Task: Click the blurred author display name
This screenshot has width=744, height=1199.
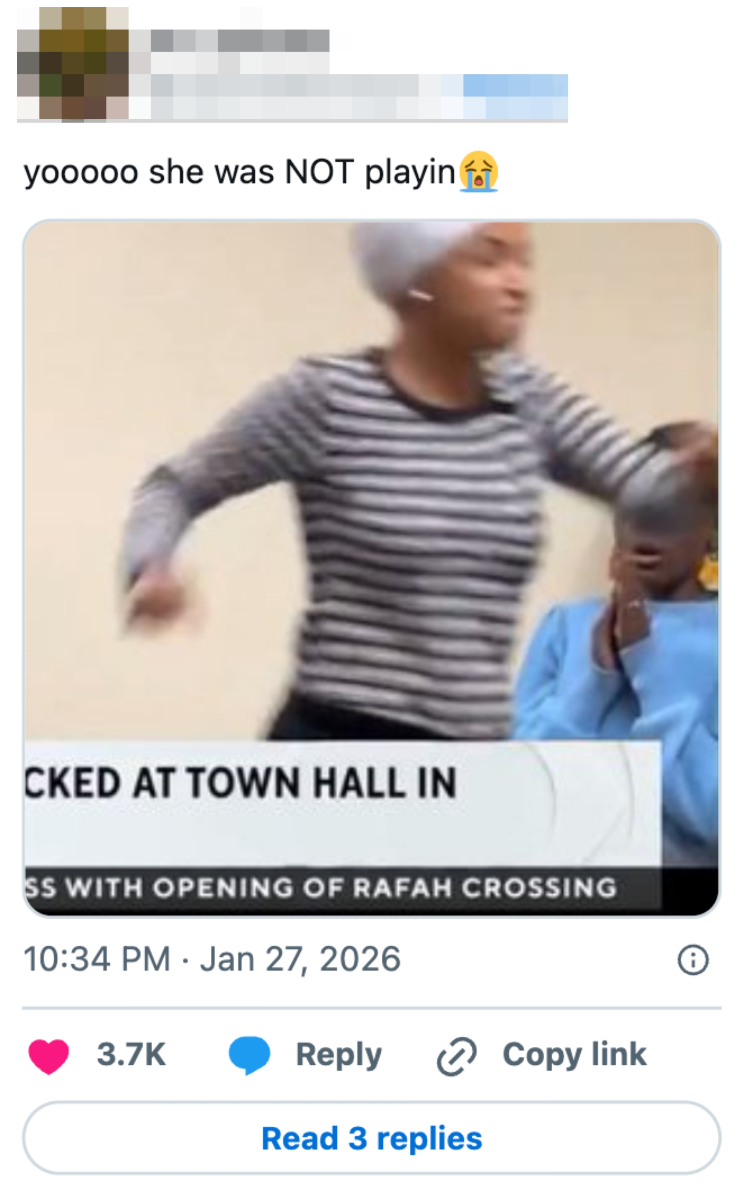Action: click(x=240, y=40)
